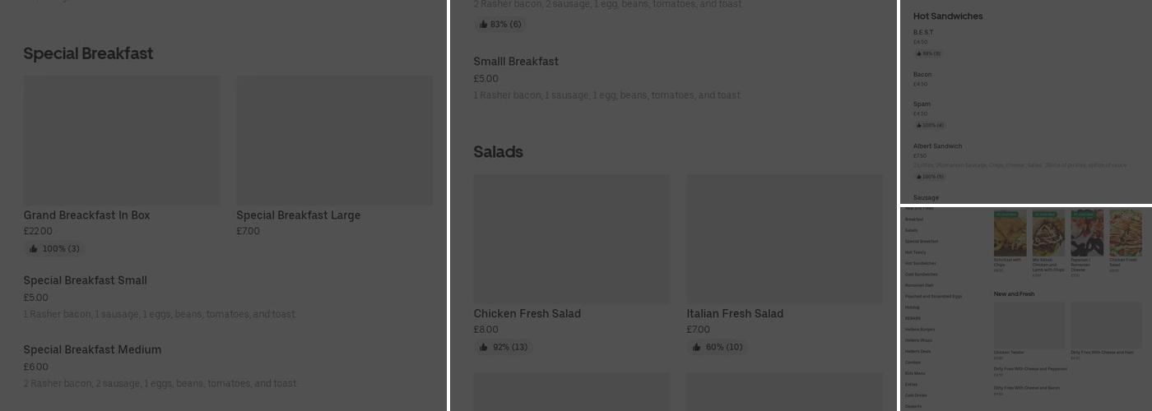Screen dimensions: 1152x411
Task: Click the thumbs-up icon beside 83% (6)
Action: click(483, 25)
